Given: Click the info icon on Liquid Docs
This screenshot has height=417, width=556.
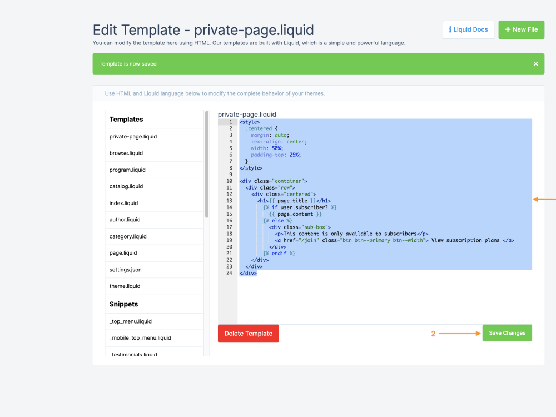Looking at the screenshot, I should (450, 30).
